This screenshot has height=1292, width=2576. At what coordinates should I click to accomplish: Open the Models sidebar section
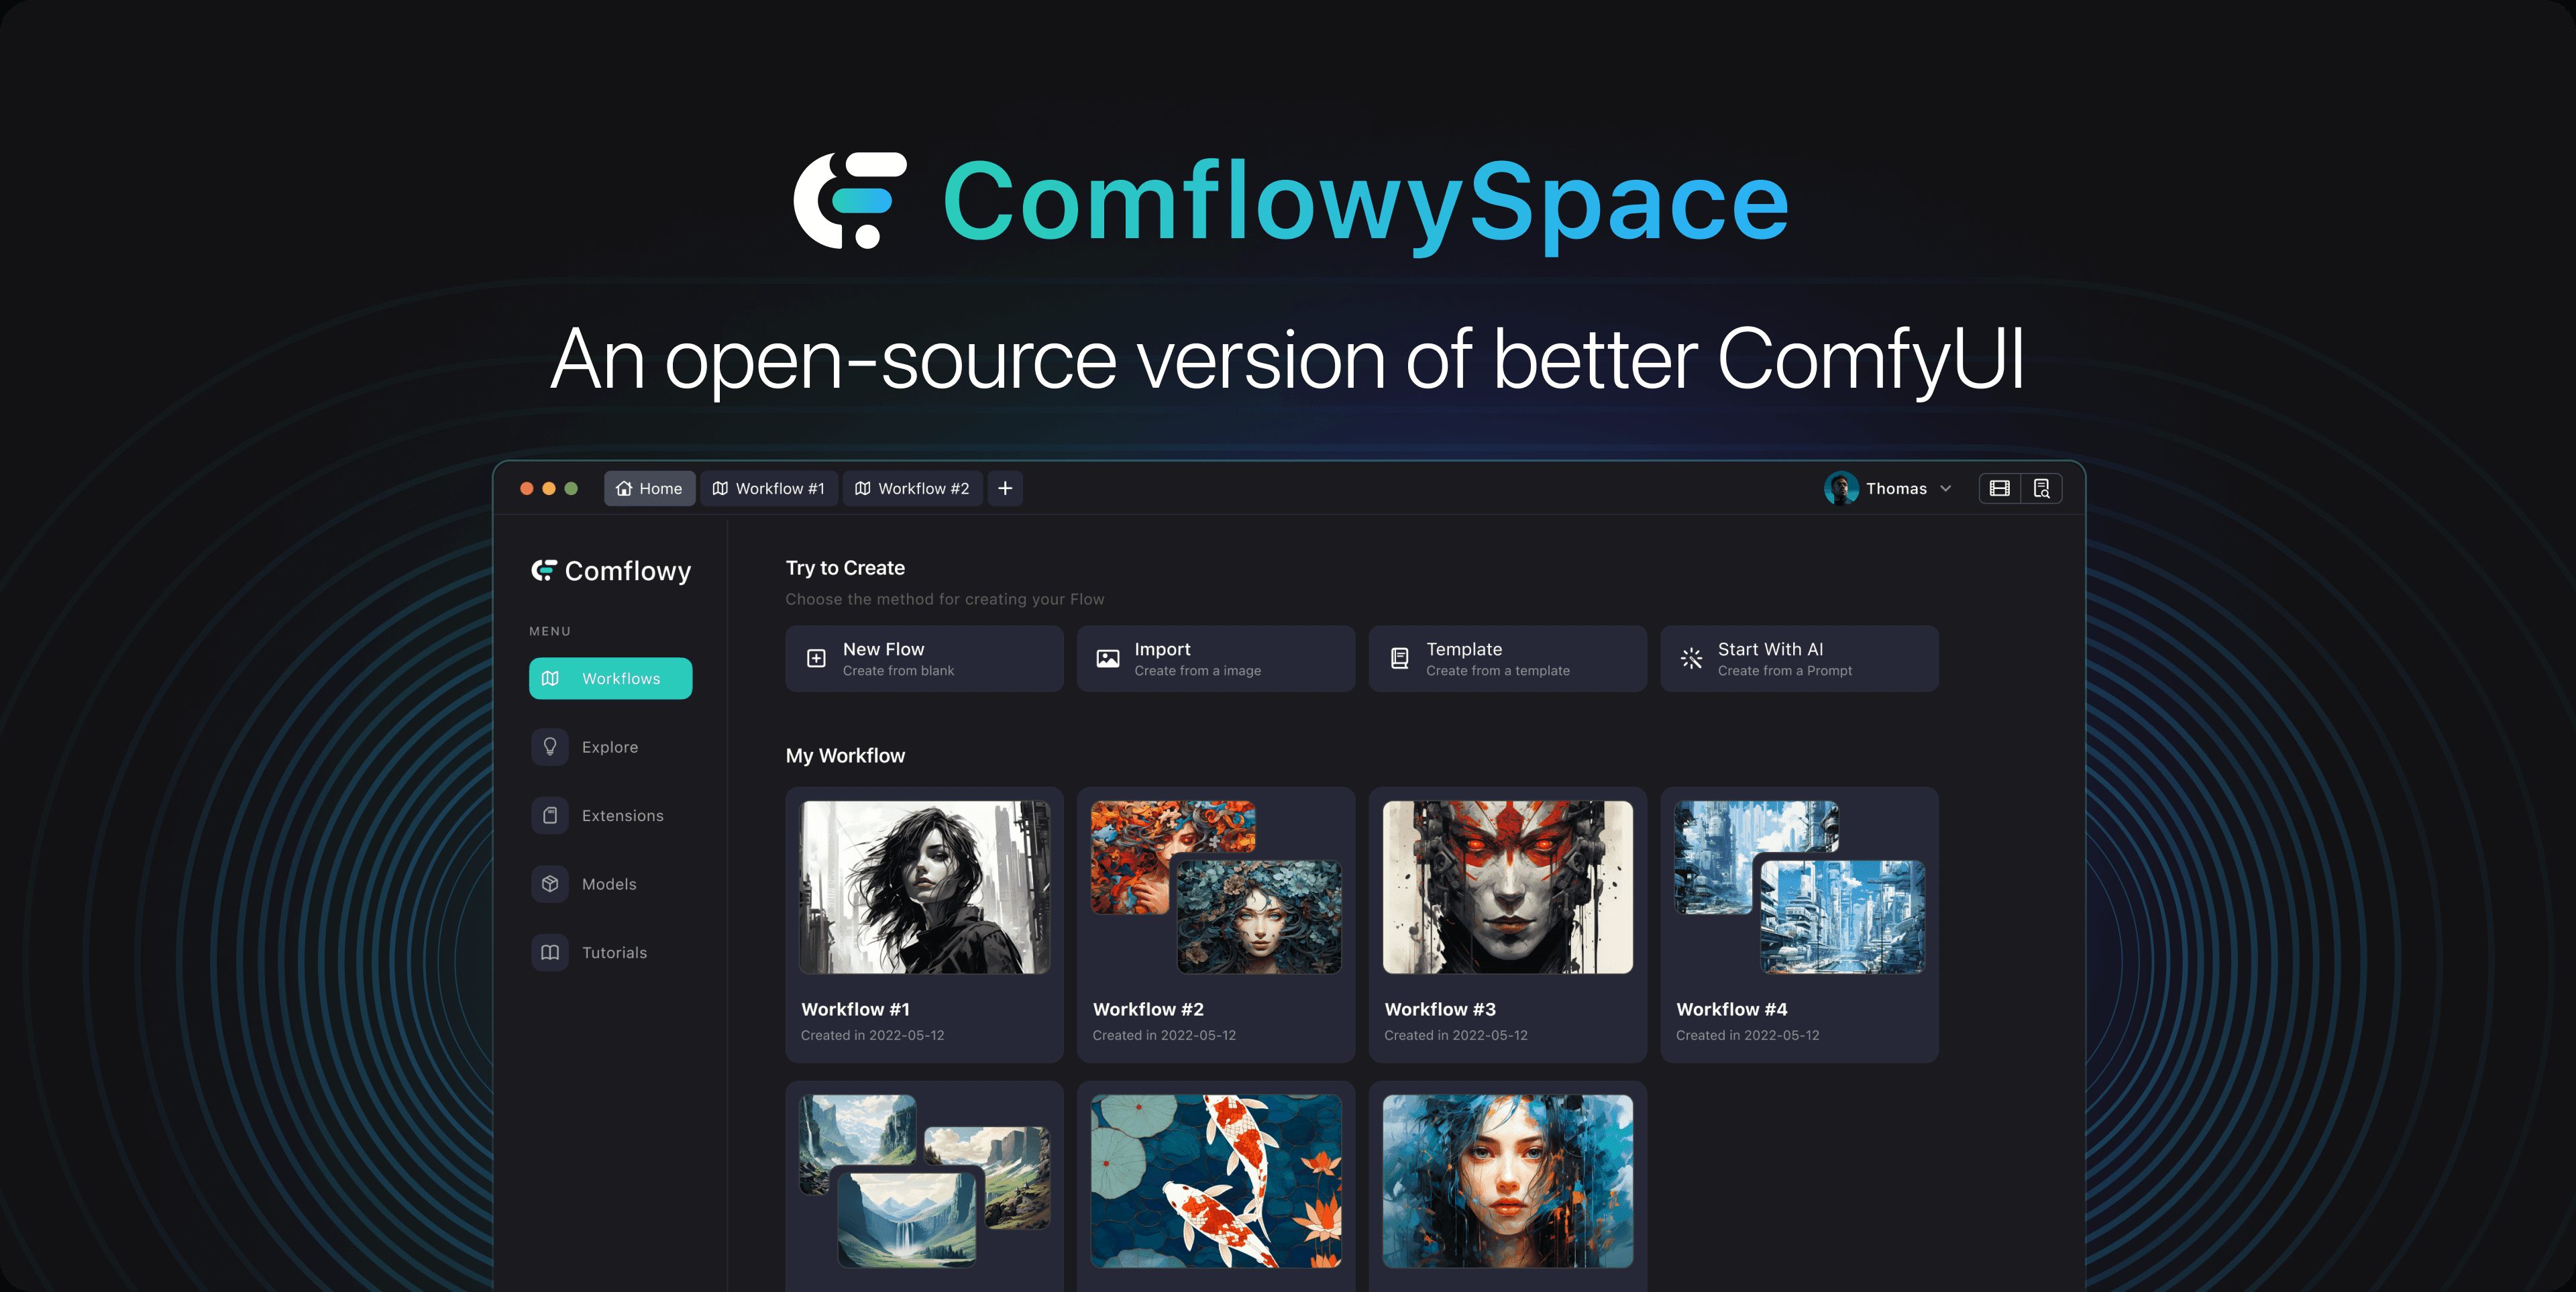[x=608, y=883]
